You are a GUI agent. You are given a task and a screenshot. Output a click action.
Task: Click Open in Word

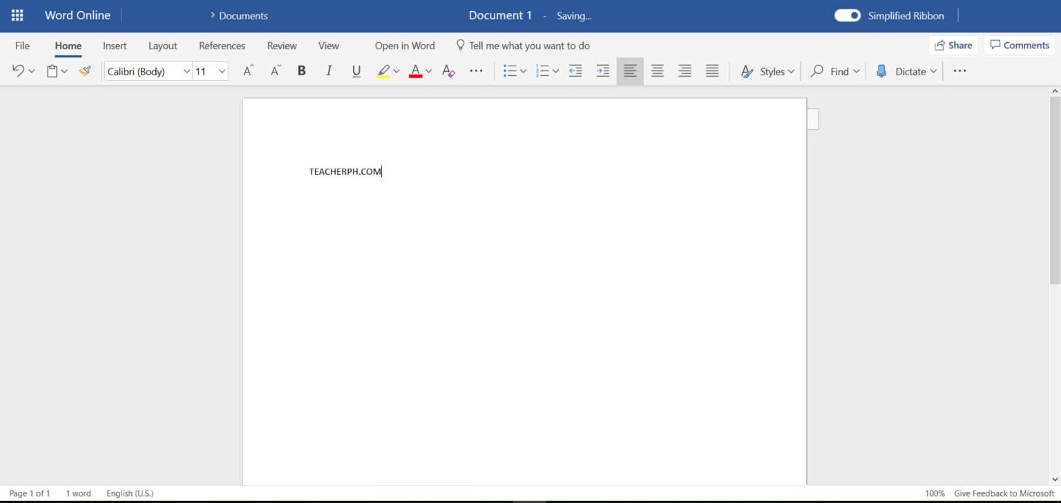coord(404,45)
